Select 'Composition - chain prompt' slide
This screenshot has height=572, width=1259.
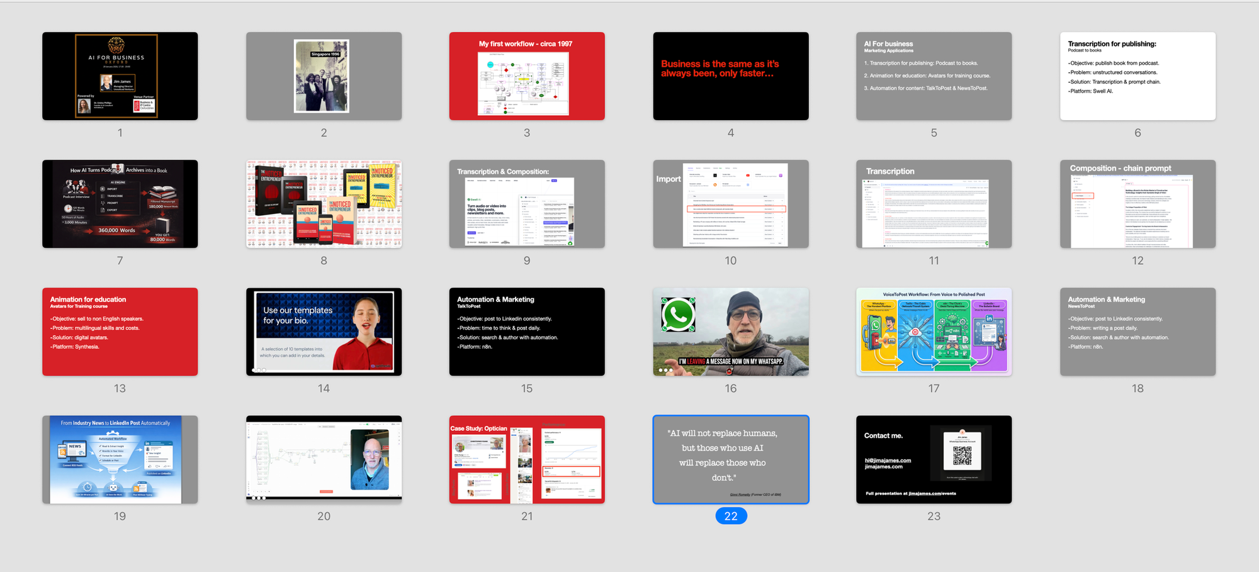tap(1138, 204)
